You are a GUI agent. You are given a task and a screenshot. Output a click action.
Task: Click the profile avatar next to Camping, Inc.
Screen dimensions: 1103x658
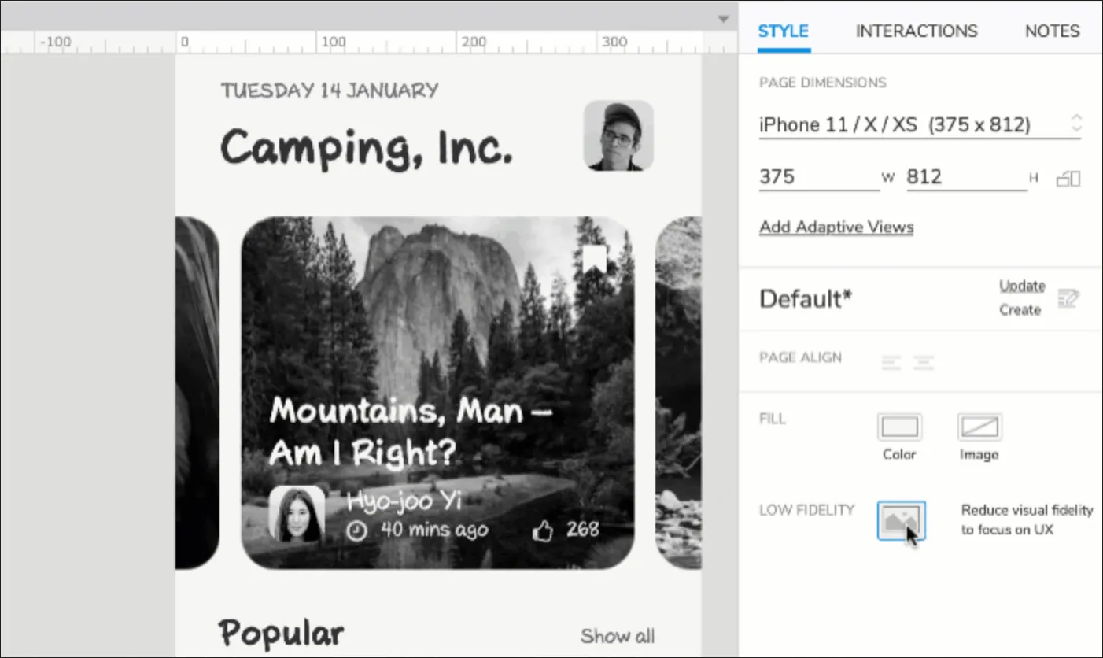618,135
